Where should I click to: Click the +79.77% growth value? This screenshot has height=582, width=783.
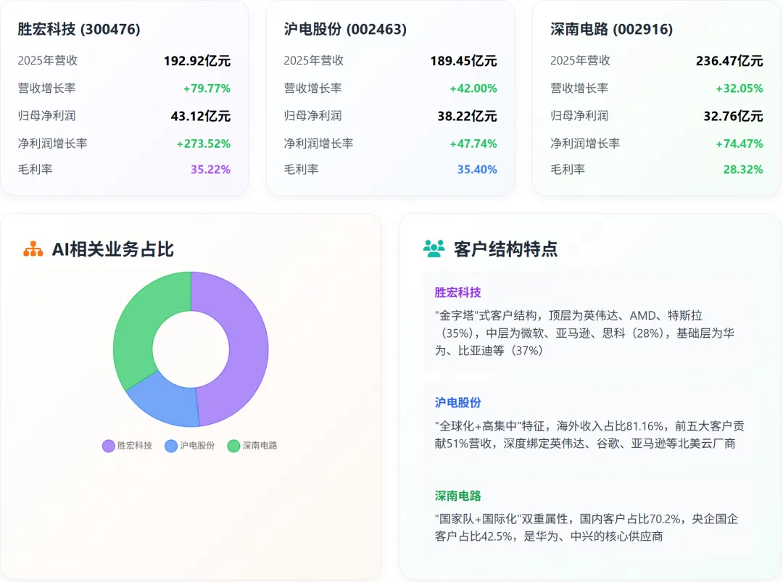(x=207, y=88)
